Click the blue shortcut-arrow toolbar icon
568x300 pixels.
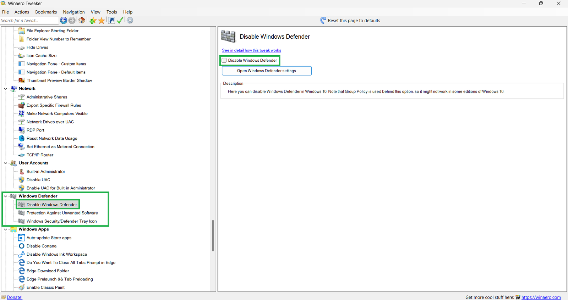coord(111,21)
